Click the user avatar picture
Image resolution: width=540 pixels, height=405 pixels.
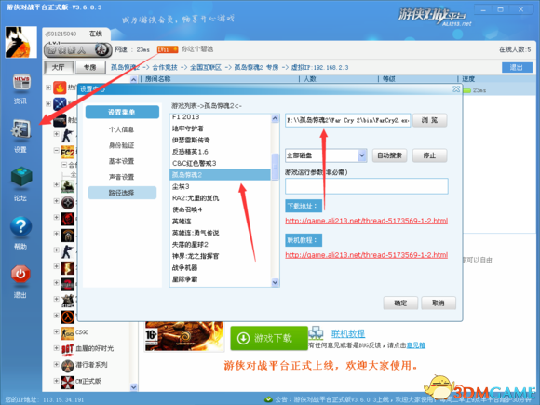click(x=21, y=42)
